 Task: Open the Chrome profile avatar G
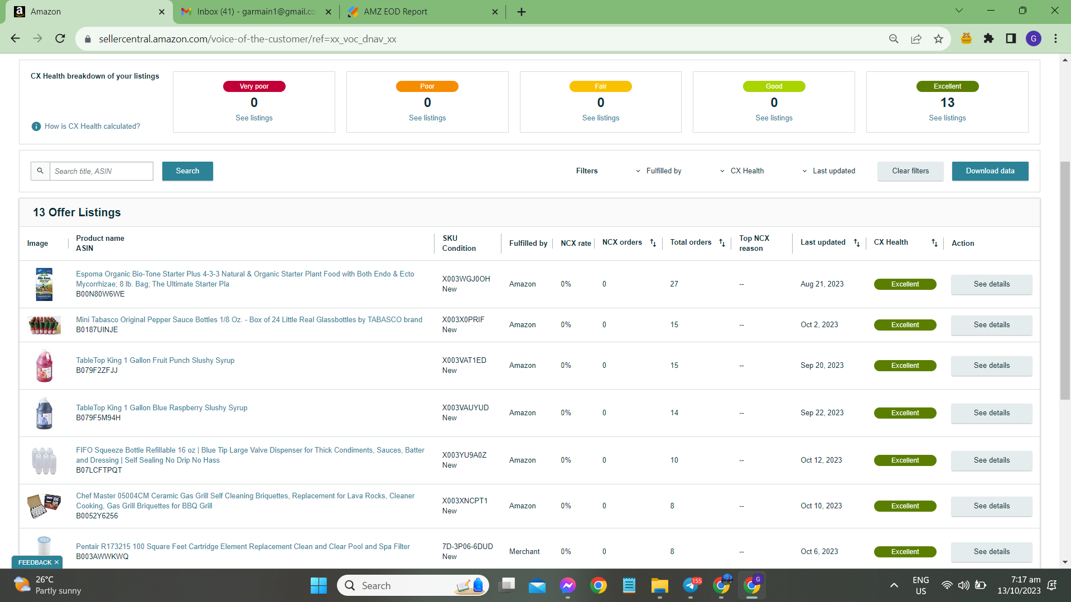(x=1034, y=38)
